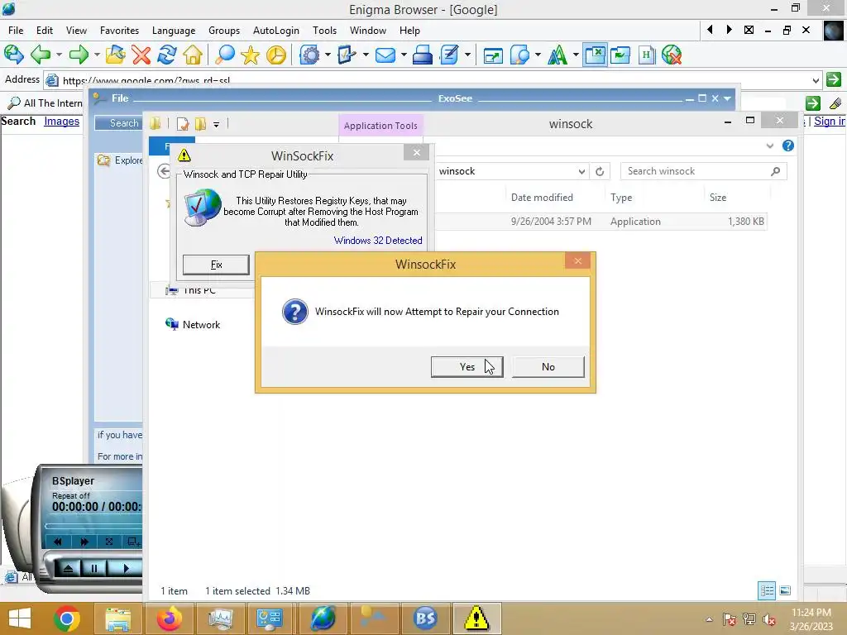
Task: Open the Language menu
Action: click(x=174, y=31)
